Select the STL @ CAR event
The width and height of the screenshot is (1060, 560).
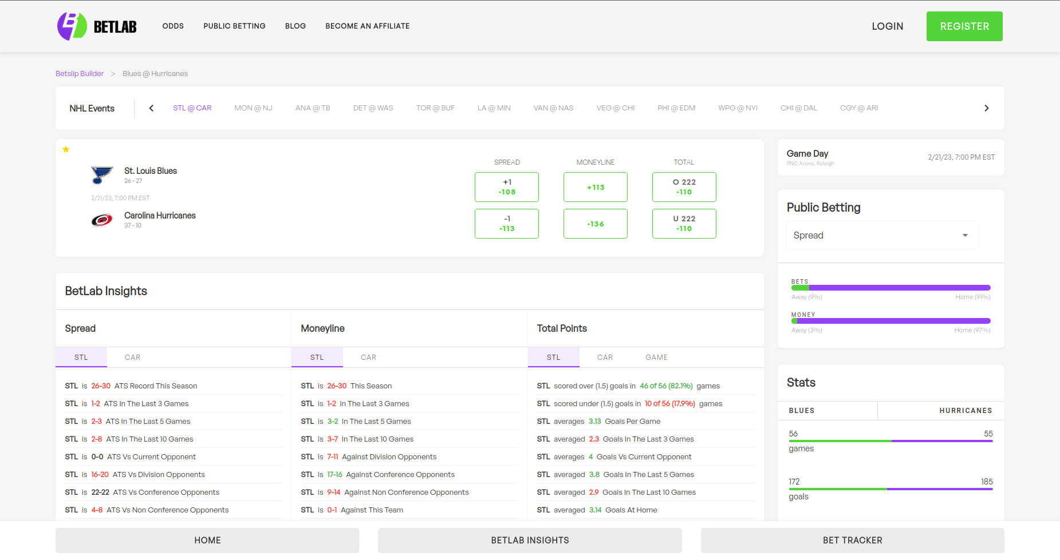pyautogui.click(x=192, y=108)
